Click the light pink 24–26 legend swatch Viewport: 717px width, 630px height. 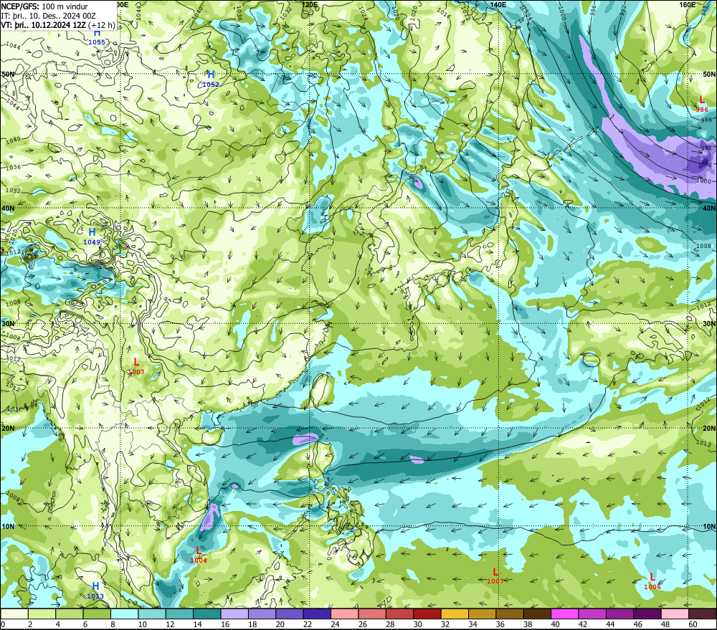click(x=345, y=614)
